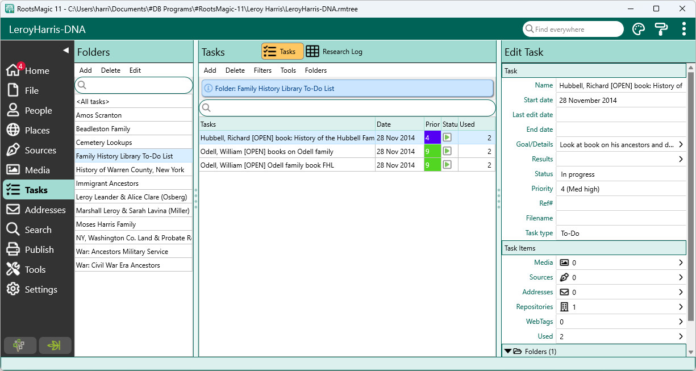Select the Moses Harris Family folder

click(134, 224)
